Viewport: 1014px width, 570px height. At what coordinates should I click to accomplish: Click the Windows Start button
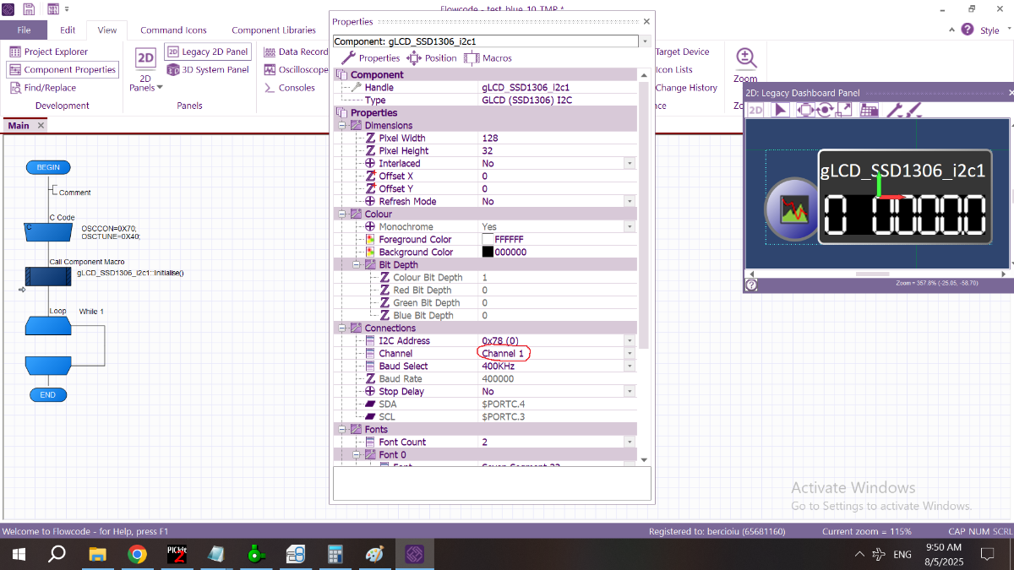coord(18,554)
